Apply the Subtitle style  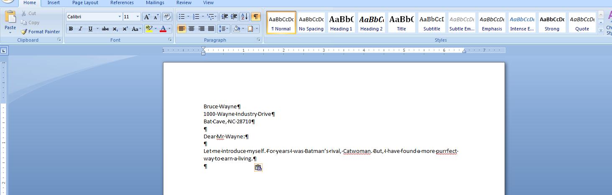pyautogui.click(x=431, y=22)
